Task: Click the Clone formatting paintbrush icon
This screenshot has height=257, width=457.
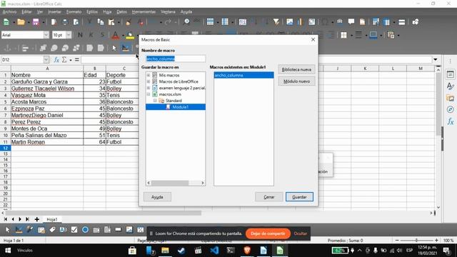Action: [x=129, y=22]
